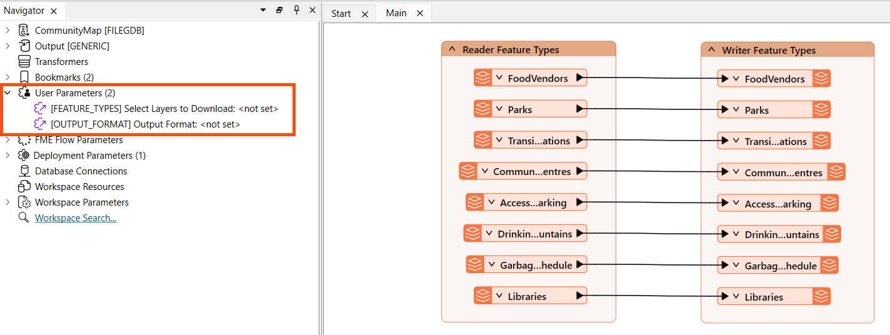This screenshot has height=335, width=890.
Task: Click the Navigator panel pin icon
Action: coord(296,10)
